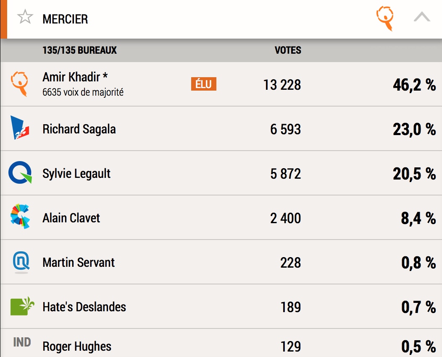This screenshot has height=357, width=442.
Task: Click the Québec solidaire logo in header
Action: (x=385, y=18)
